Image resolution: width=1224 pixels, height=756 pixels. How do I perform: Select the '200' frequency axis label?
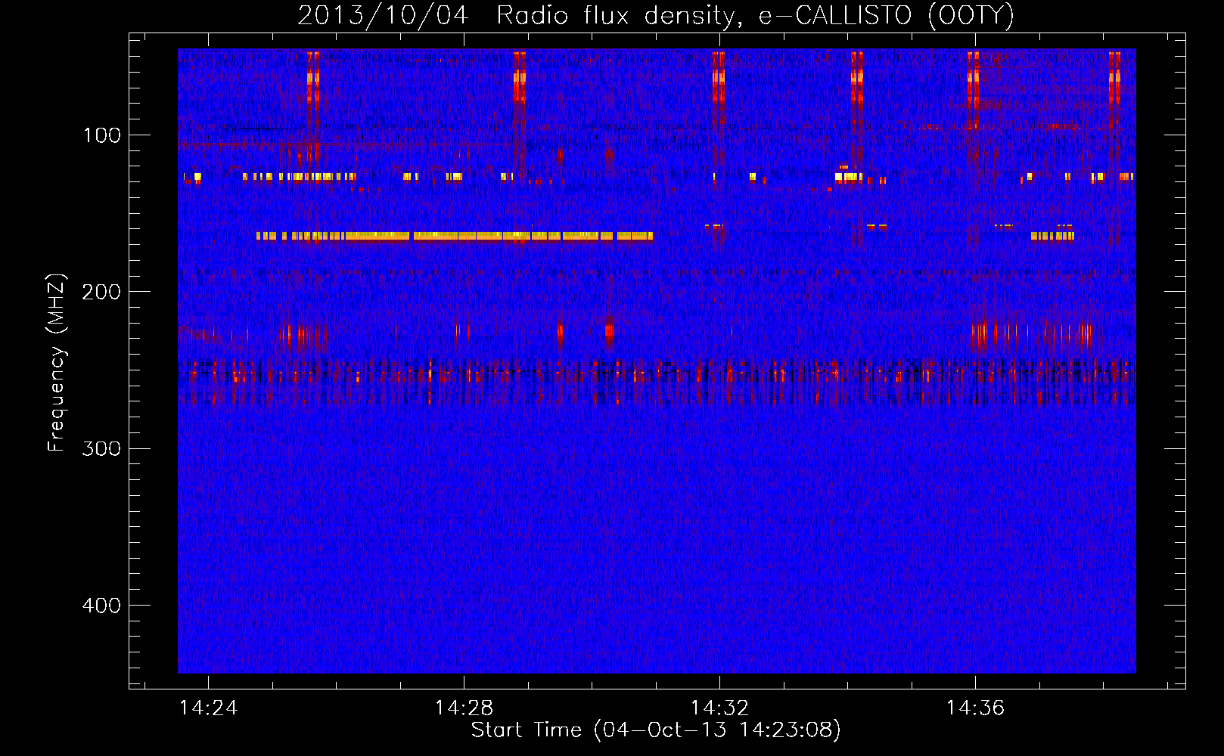point(102,292)
